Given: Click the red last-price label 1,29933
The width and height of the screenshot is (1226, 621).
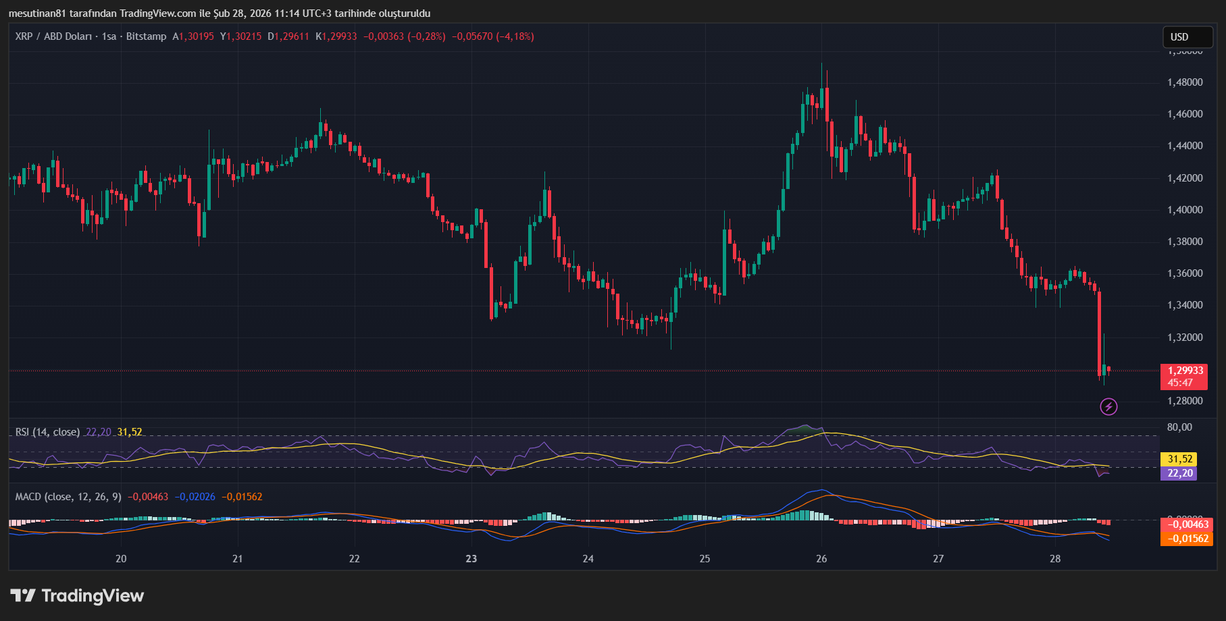Looking at the screenshot, I should [x=1184, y=371].
